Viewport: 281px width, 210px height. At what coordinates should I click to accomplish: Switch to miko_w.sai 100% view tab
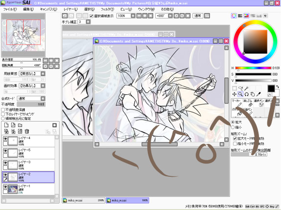point(127,200)
